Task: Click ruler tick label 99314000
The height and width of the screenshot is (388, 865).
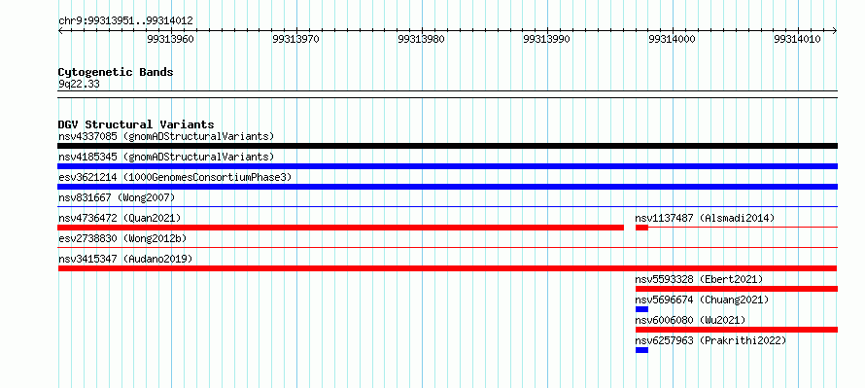Action: (672, 39)
